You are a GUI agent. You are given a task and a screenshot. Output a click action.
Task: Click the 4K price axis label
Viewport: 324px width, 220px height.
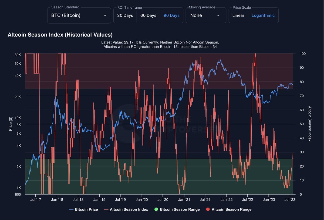point(19,146)
